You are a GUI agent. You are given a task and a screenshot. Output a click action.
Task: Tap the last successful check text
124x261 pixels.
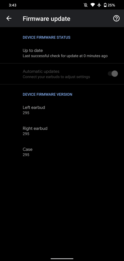click(65, 56)
